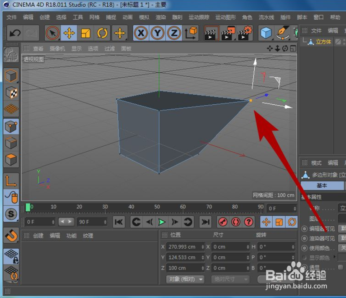Activate the Rotate tool in top toolbar
Image resolution: width=346 pixels, height=298 pixels.
(x=102, y=33)
